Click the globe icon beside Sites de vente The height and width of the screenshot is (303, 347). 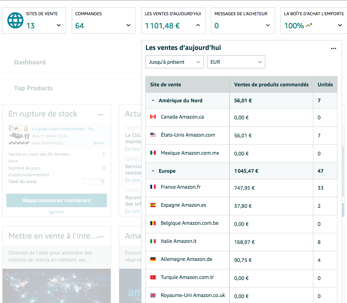pos(15,21)
